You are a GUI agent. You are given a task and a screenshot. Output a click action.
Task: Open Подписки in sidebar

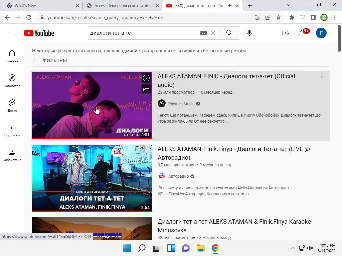pyautogui.click(x=12, y=130)
